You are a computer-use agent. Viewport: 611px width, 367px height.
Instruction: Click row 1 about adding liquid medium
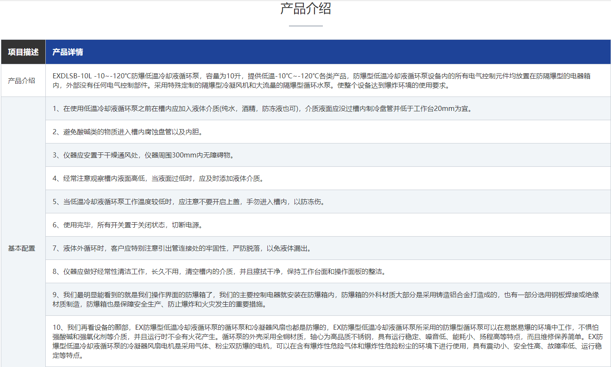[263, 109]
